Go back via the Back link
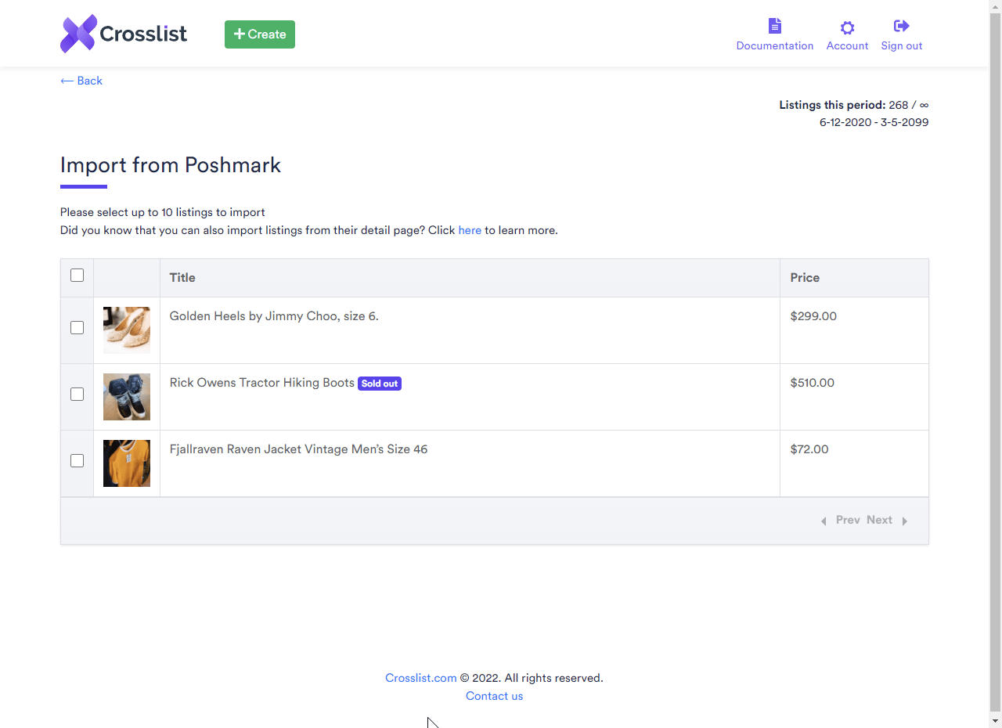 point(81,81)
